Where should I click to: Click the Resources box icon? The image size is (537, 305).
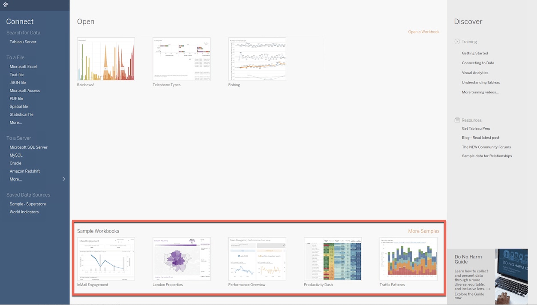(457, 120)
